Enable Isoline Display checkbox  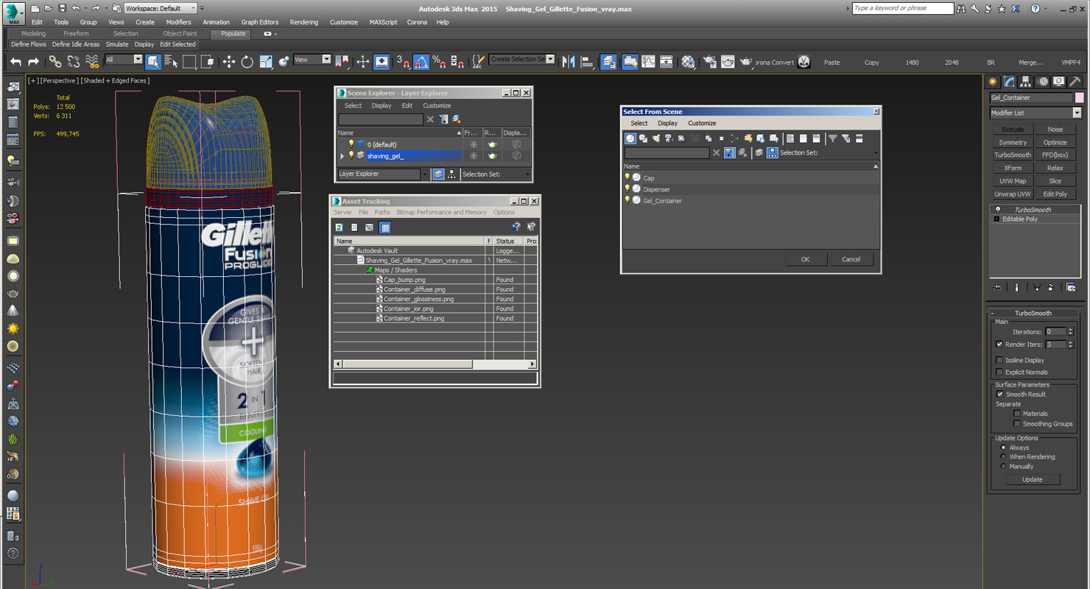tap(999, 360)
